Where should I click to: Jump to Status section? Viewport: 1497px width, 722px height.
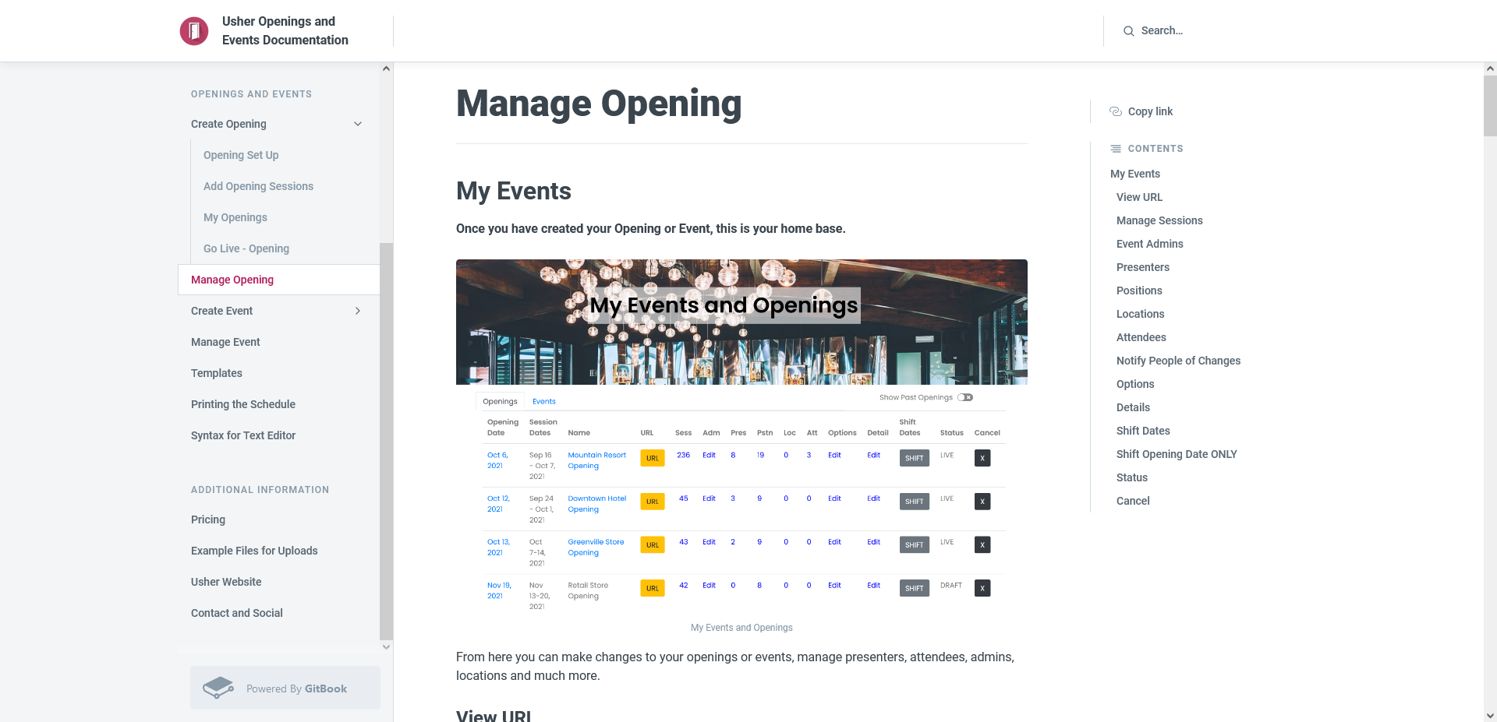click(1132, 477)
